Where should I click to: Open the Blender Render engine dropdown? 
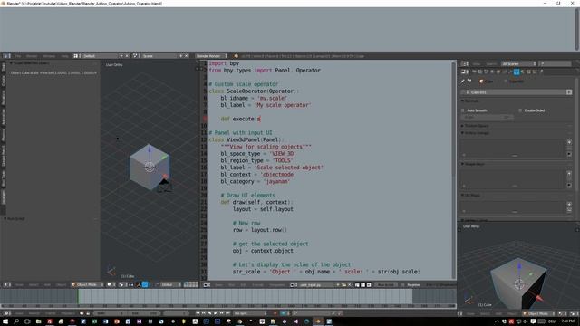pos(211,56)
